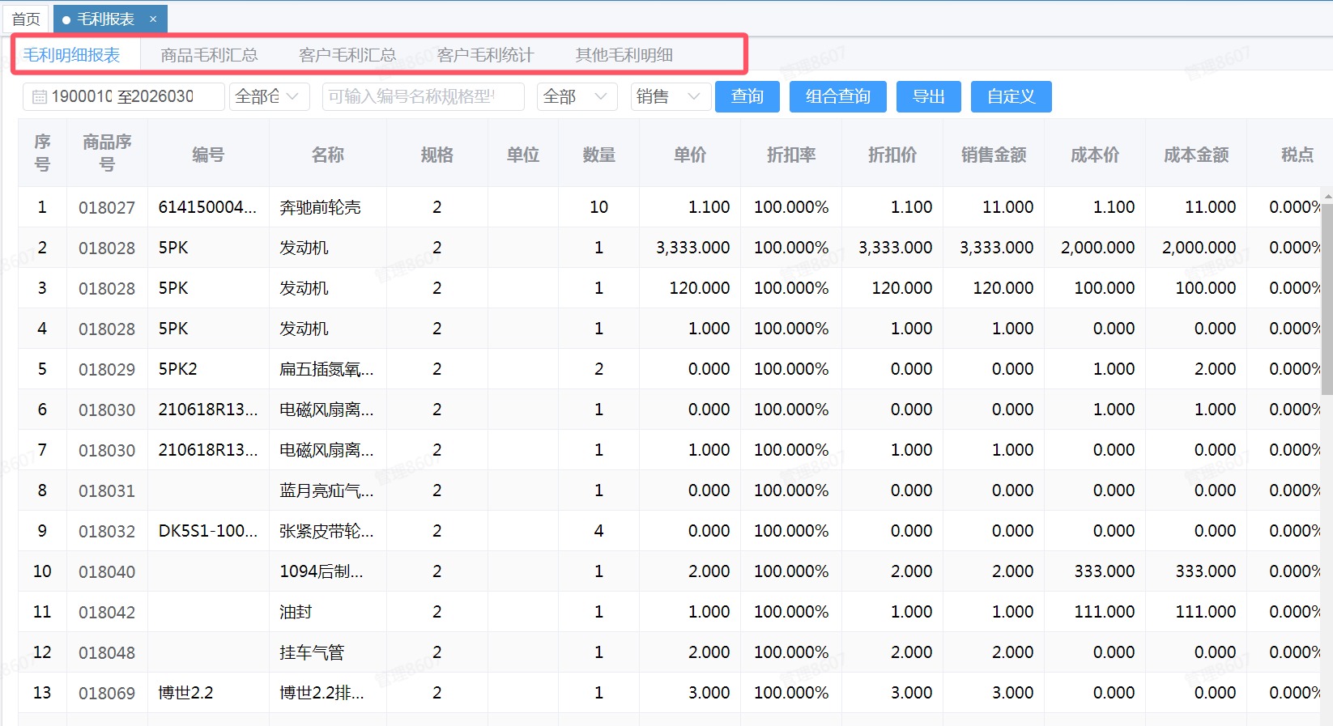Click the 查询 button

pyautogui.click(x=747, y=96)
